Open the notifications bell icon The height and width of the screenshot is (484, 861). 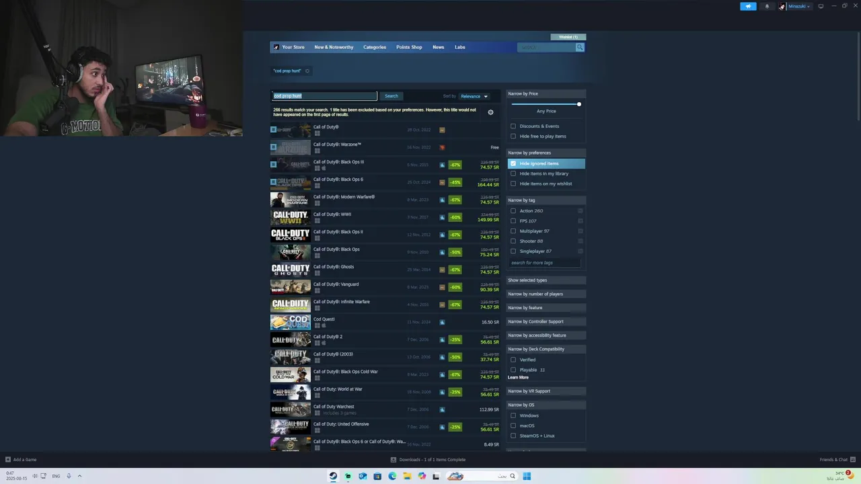click(767, 6)
